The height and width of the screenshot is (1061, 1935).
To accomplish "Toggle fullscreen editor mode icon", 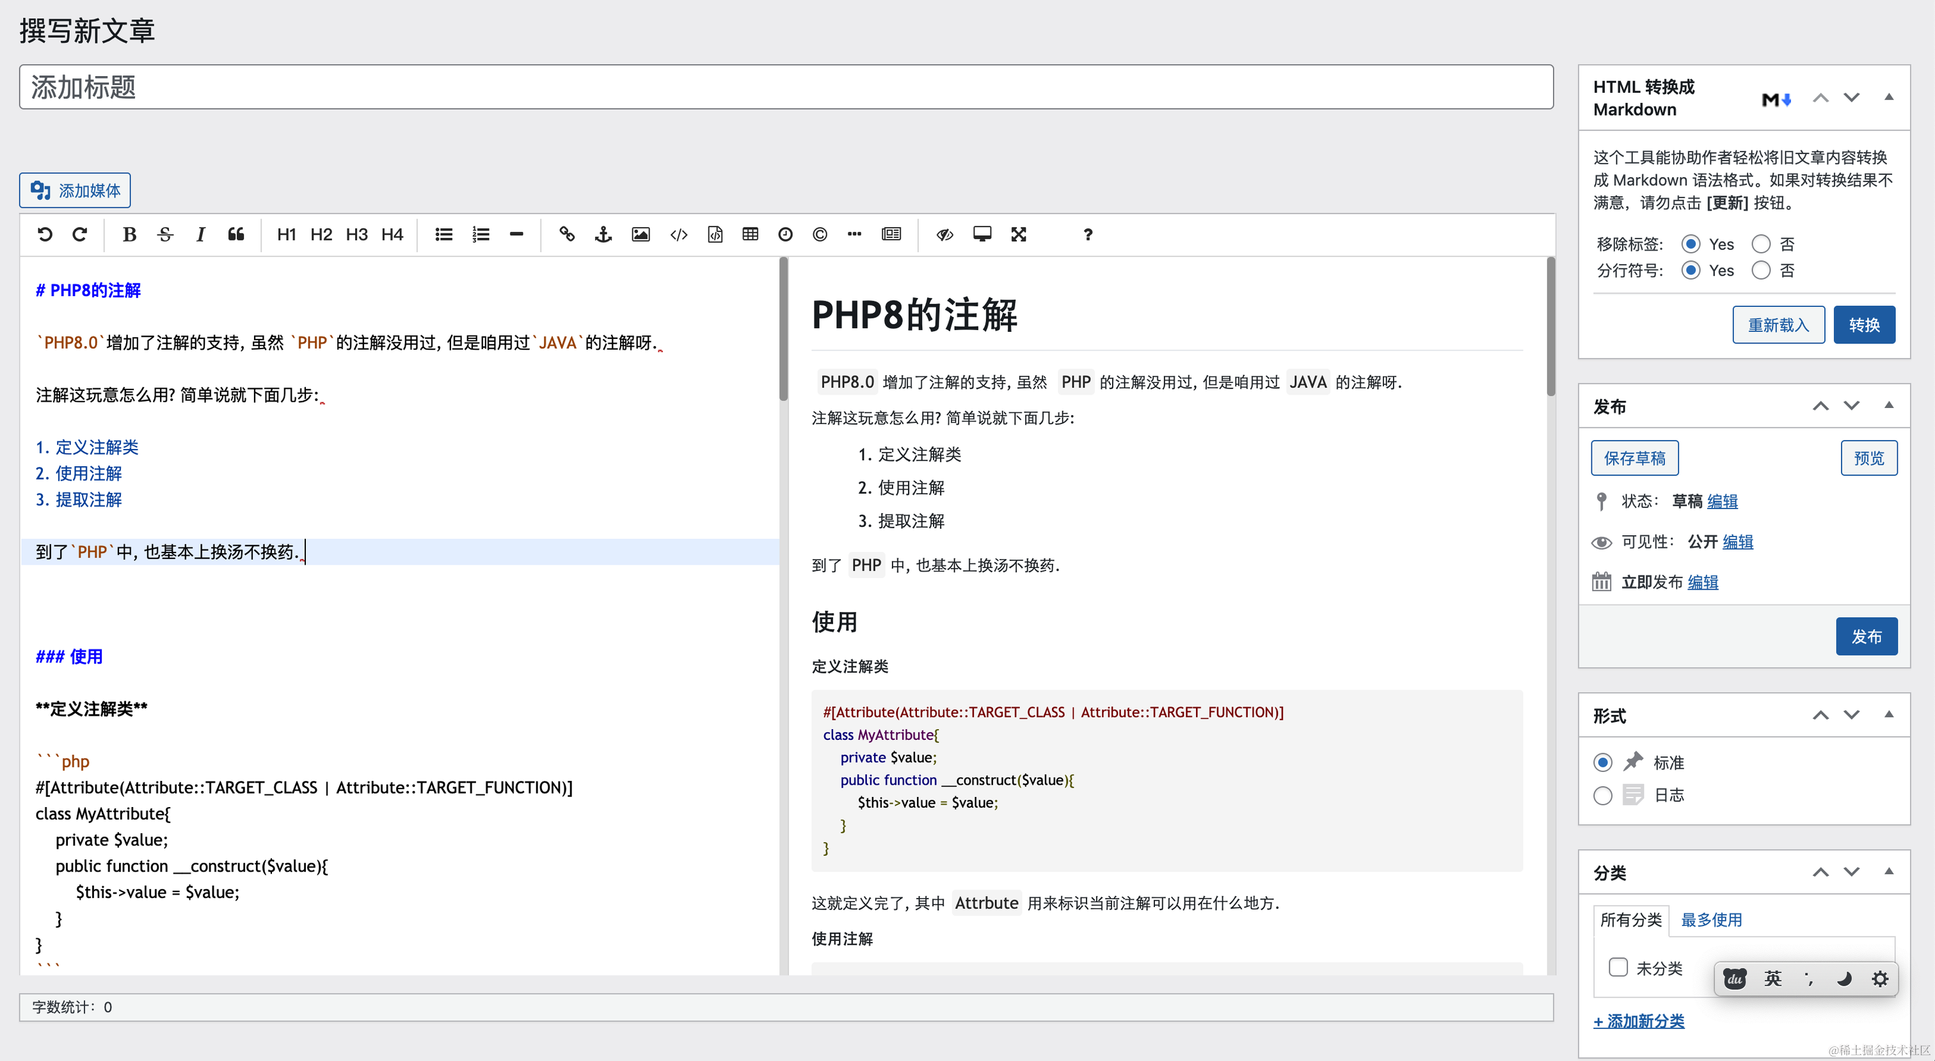I will coord(1018,234).
